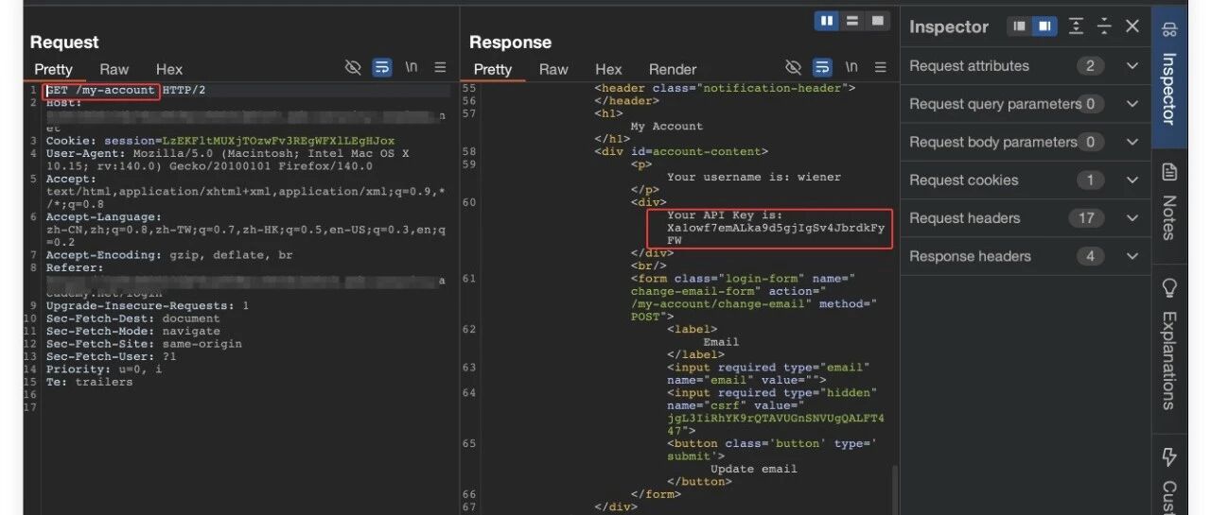Image resolution: width=1211 pixels, height=515 pixels.
Task: Toggle non-printable characters icon in Response panel
Action: point(794,68)
